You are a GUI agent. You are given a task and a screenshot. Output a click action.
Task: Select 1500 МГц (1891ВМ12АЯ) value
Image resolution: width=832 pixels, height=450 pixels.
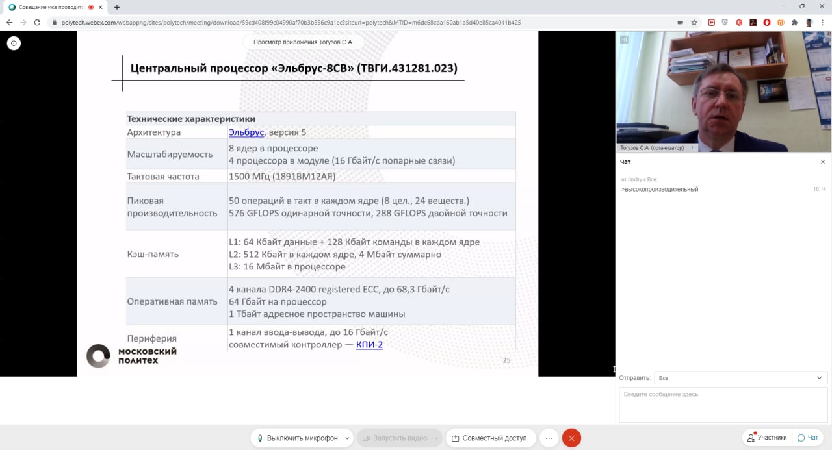[282, 176]
